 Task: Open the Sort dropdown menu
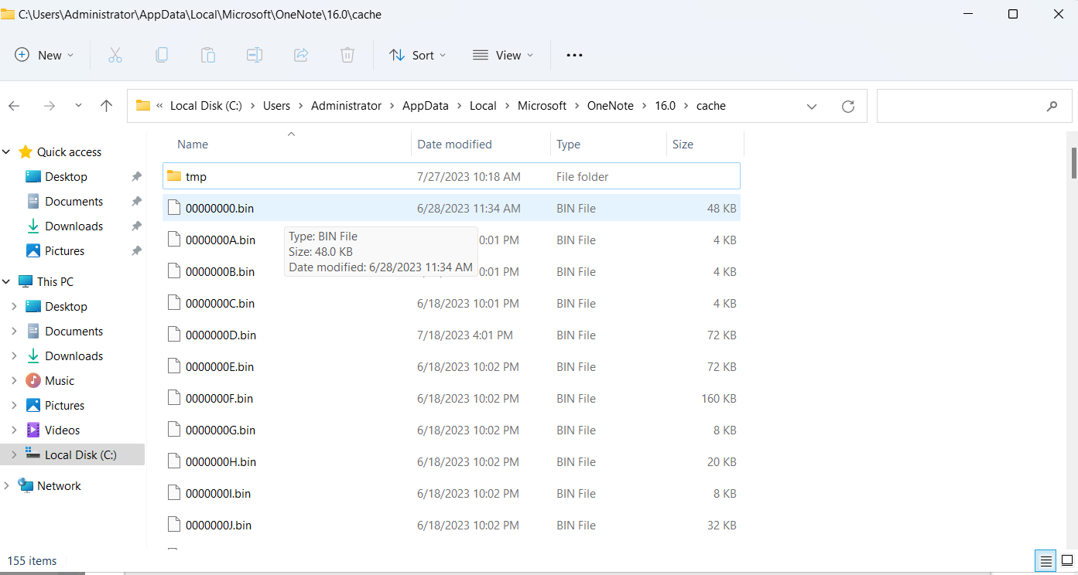[417, 55]
